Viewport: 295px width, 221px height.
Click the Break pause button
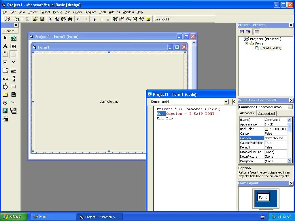pyautogui.click(x=101, y=19)
